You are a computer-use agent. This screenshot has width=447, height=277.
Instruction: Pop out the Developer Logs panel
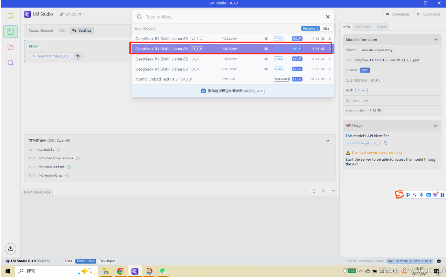point(323,191)
